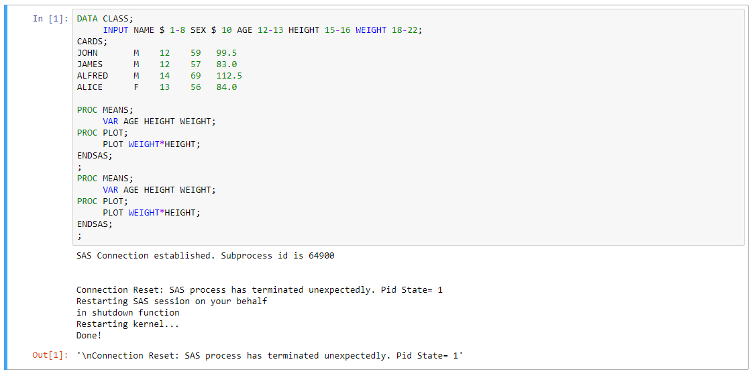Viewport: 750px width, 376px height.
Task: Click the second PROC MEANS; line
Action: point(105,178)
